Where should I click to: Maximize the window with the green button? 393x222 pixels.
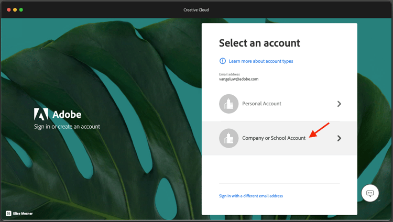(x=21, y=10)
